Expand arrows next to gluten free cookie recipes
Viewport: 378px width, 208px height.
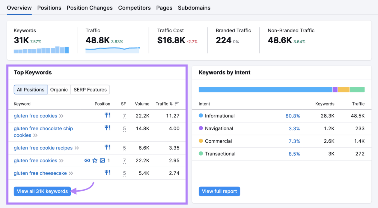coord(77,148)
